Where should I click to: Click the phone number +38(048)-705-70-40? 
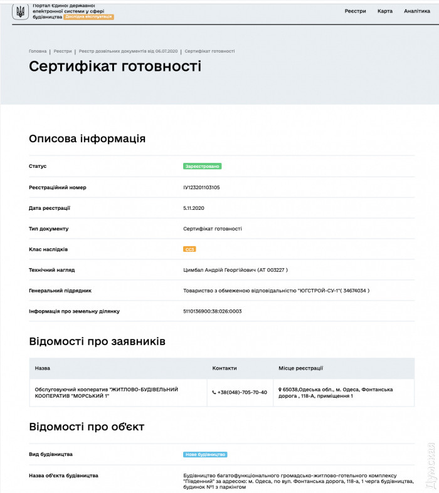coord(242,393)
